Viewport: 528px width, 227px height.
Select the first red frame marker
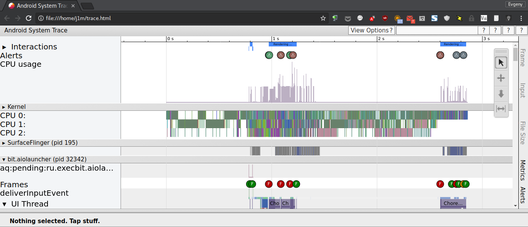point(269,184)
